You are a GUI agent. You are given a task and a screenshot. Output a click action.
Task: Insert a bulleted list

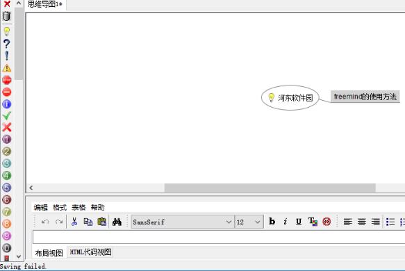tap(390, 222)
